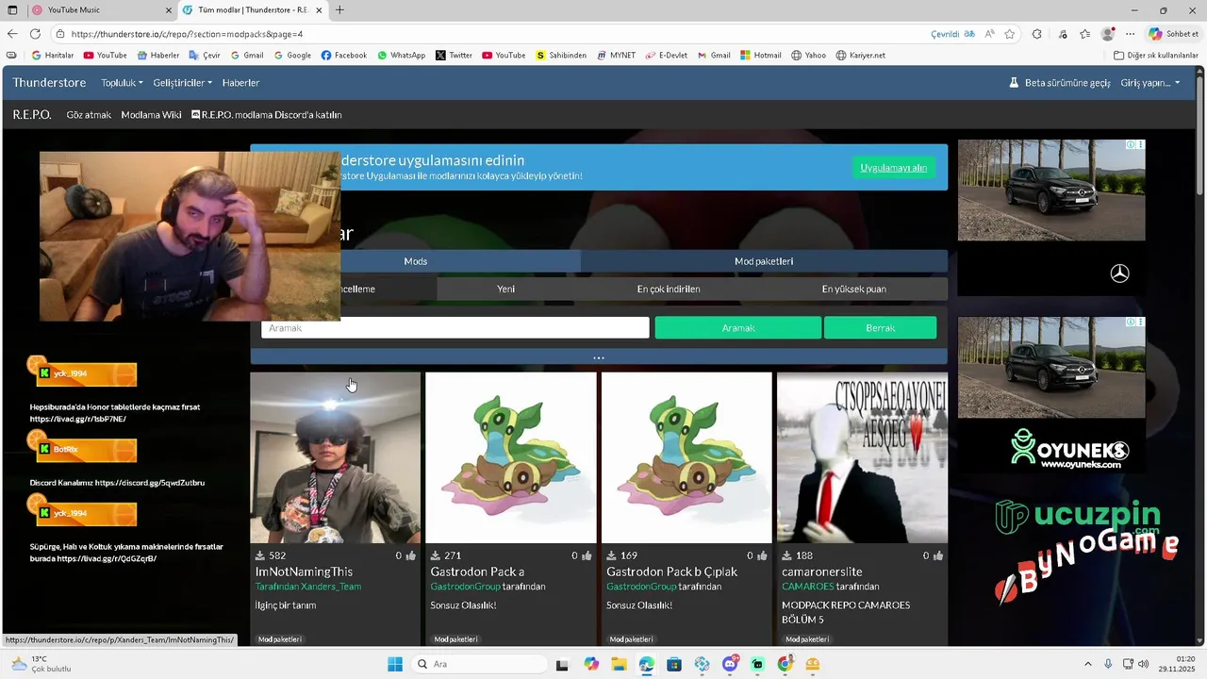Open the CAMAROES author link
Screen dimensions: 1207x679
pos(808,587)
